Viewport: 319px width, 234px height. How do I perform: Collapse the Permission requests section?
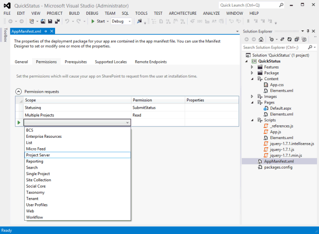pos(19,91)
